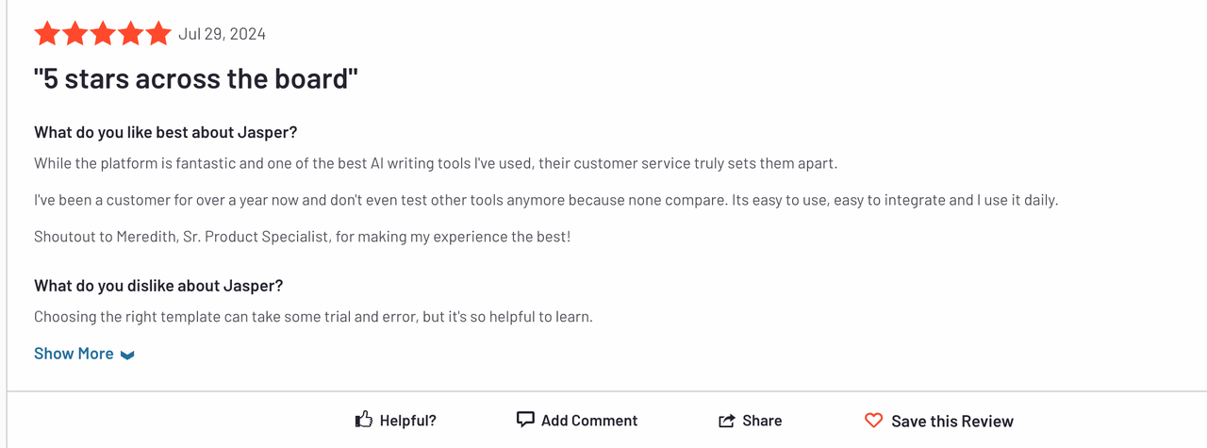This screenshot has height=448, width=1207.
Task: Click the heart icon to save review
Action: [x=874, y=421]
